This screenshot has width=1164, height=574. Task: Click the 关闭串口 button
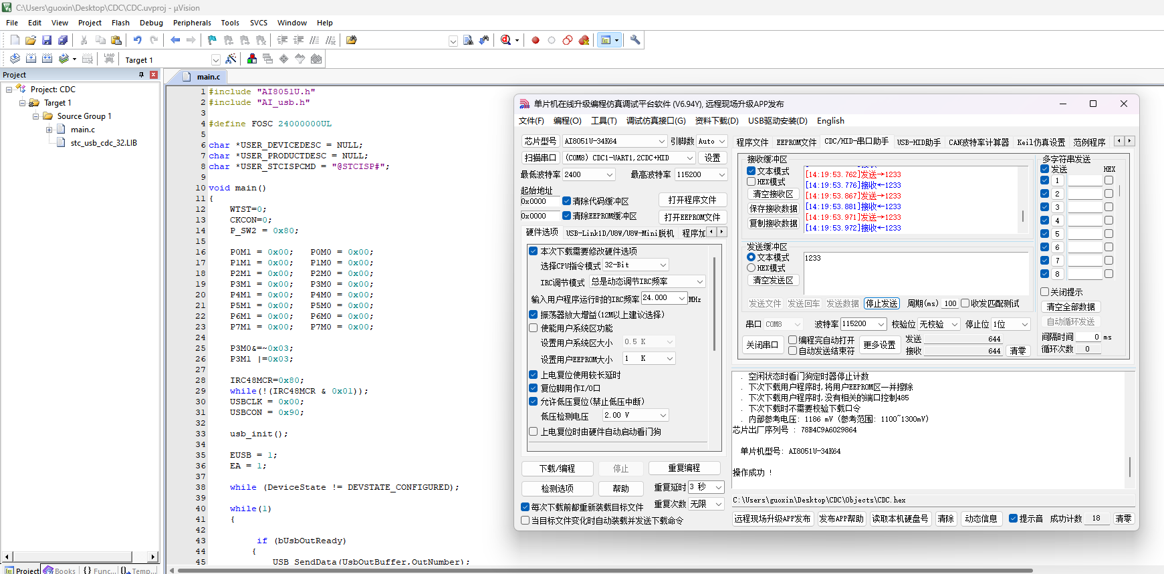point(762,345)
